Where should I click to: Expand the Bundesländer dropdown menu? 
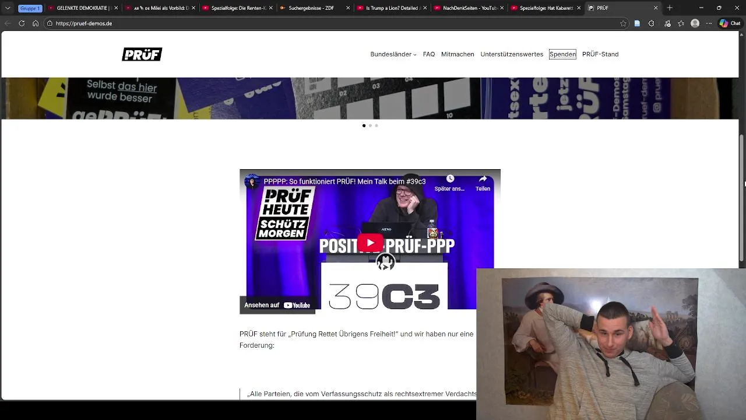pos(393,54)
